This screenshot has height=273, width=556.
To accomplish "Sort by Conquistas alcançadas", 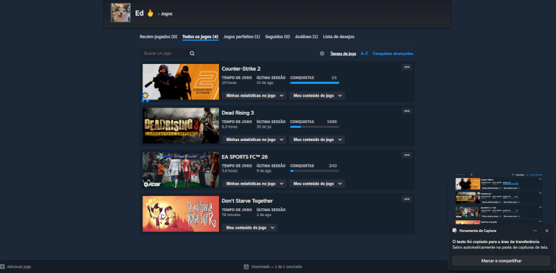I will pos(393,53).
